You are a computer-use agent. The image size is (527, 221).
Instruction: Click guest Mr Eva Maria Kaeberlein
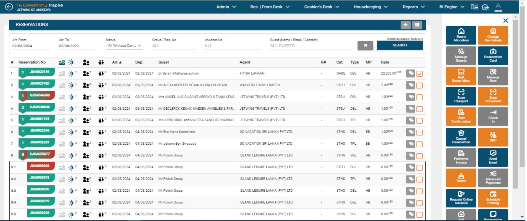point(176,132)
